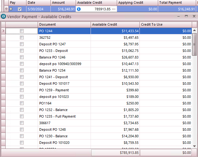Screen dimensions: 198x157
Task: Sort by the Document column header
Action: pos(64,24)
